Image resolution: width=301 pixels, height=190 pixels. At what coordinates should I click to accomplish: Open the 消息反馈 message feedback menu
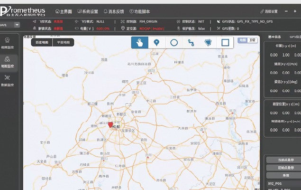pos(114,11)
